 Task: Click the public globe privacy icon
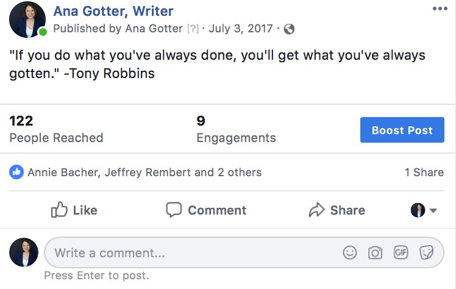click(x=290, y=29)
